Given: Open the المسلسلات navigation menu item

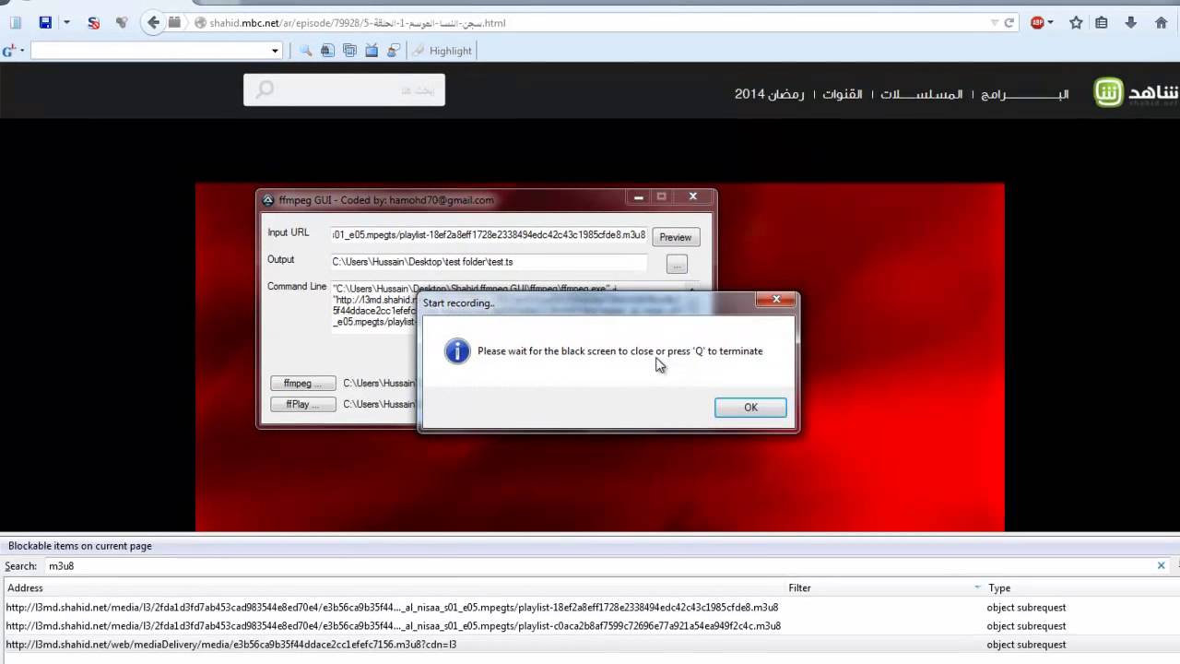Looking at the screenshot, I should [921, 94].
